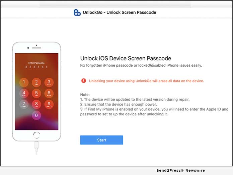Click the lightning cable under the iPhone

(x=36, y=148)
